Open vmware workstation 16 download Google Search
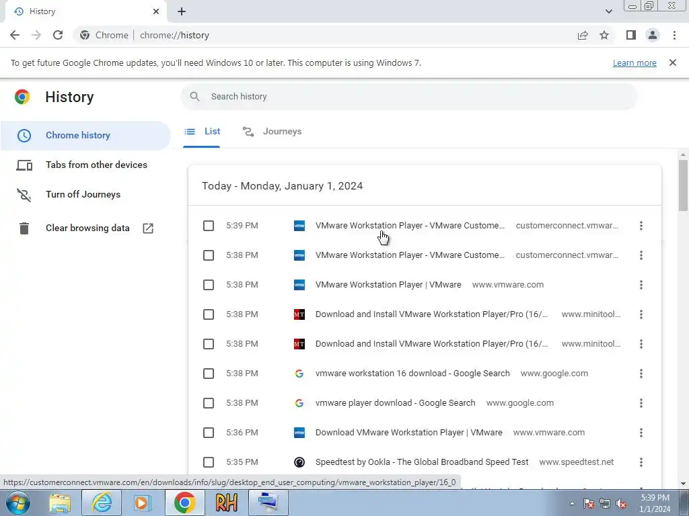This screenshot has height=516, width=689. [412, 374]
